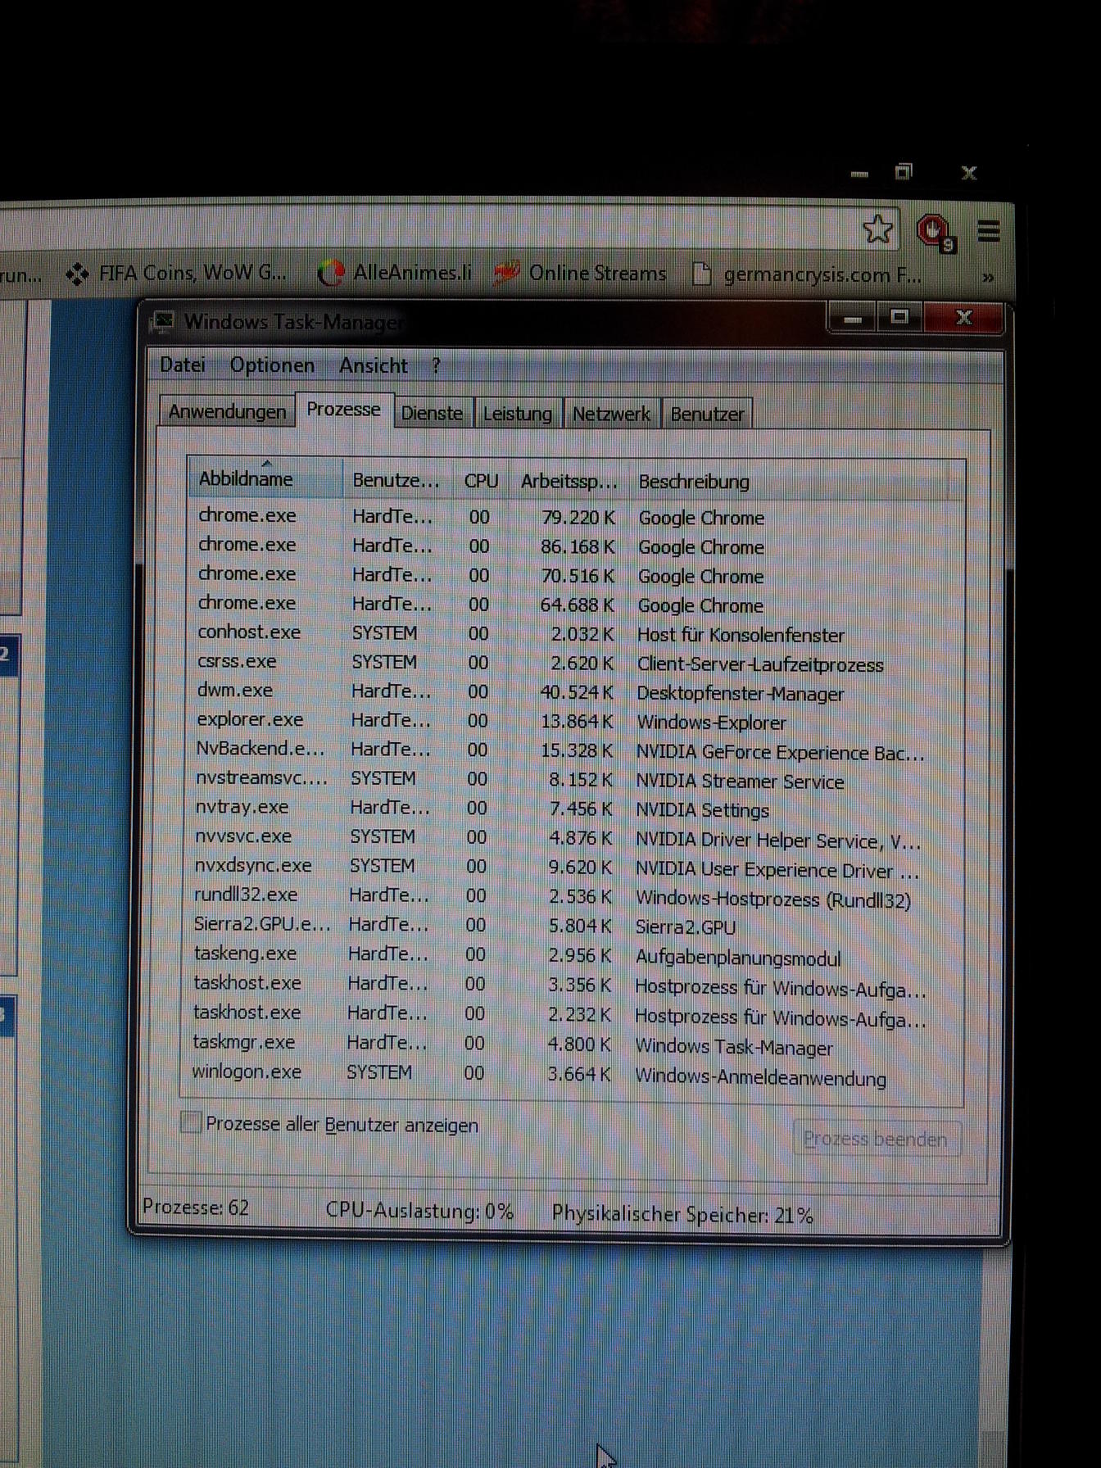Sort by the Abbildname column header

pos(265,478)
